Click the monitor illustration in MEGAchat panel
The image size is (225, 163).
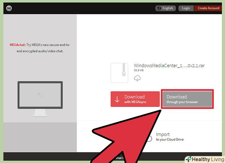click(40, 99)
